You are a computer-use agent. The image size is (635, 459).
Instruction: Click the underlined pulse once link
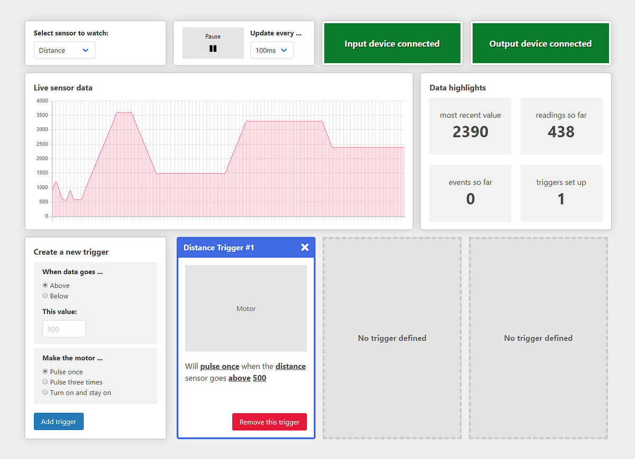(220, 366)
